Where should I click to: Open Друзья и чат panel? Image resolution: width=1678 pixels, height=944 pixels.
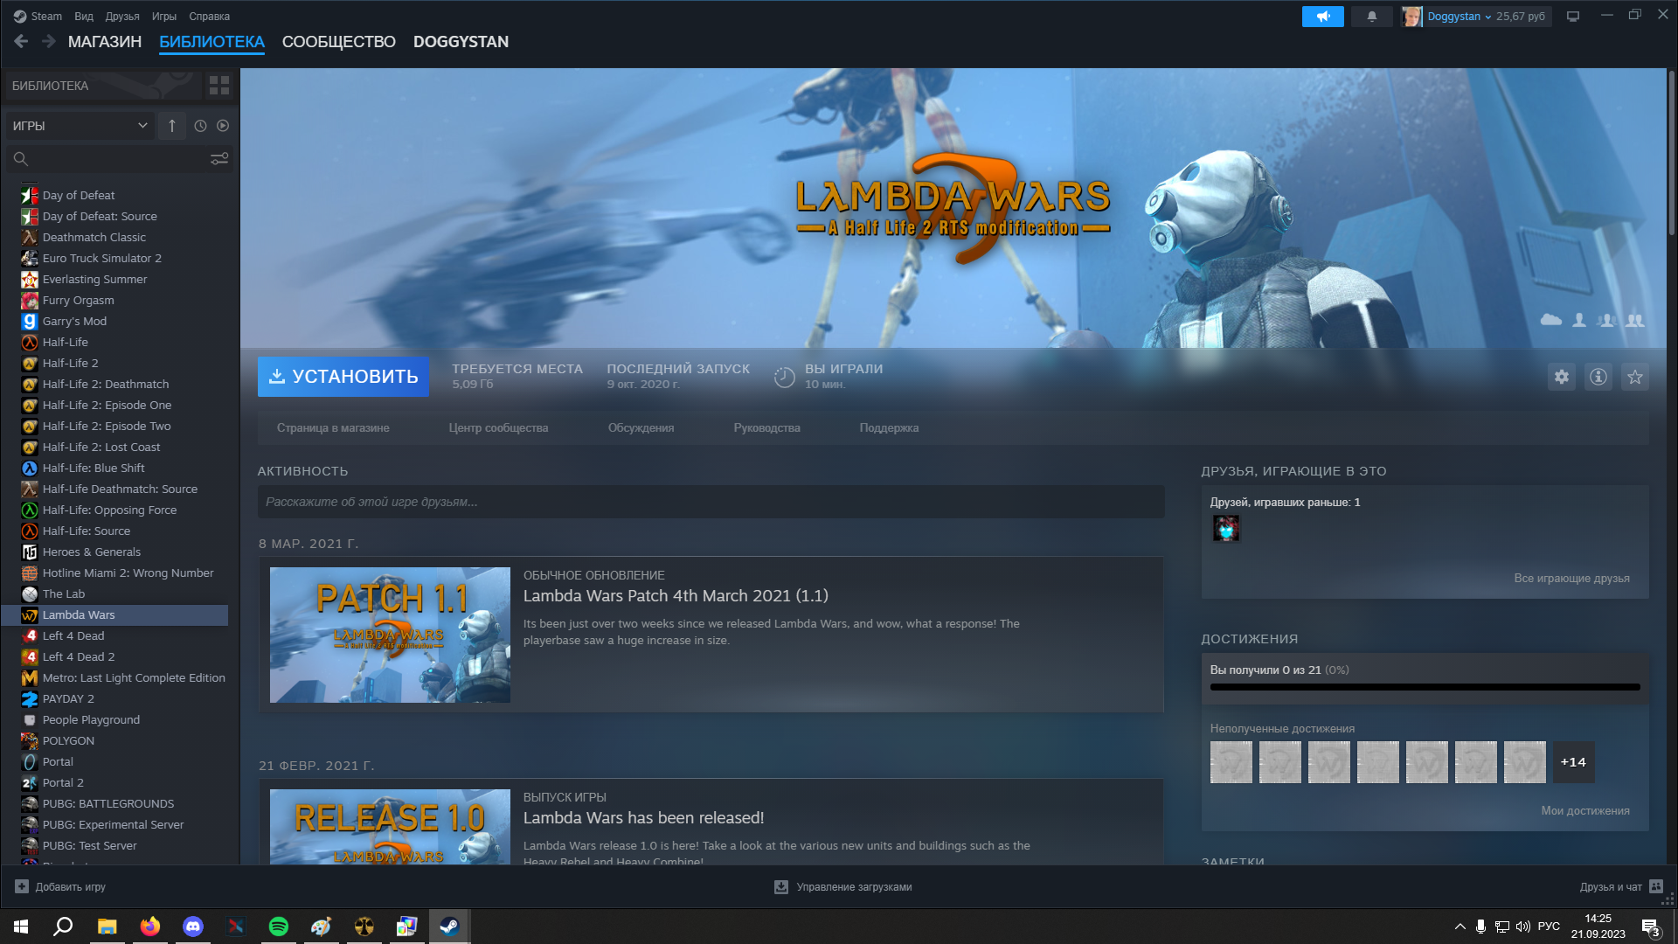1621,886
